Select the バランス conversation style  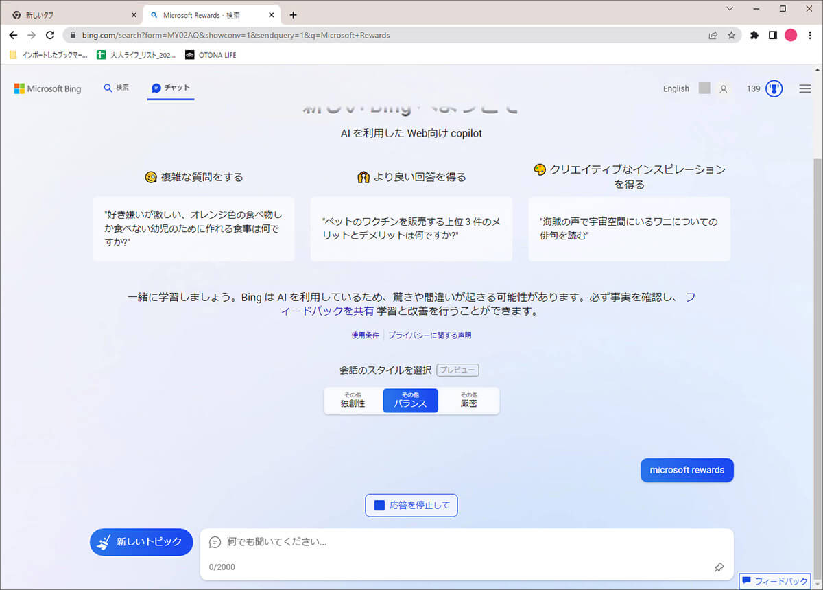click(x=410, y=401)
